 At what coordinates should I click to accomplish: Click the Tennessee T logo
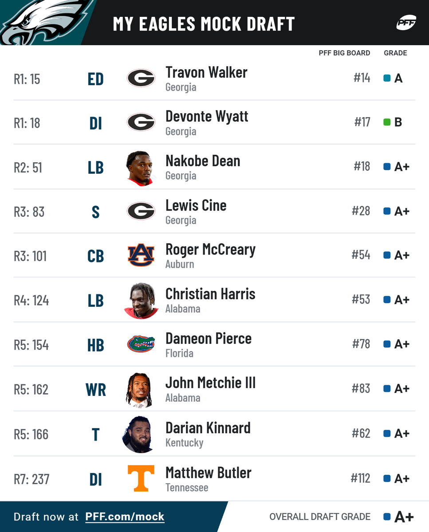tap(141, 478)
